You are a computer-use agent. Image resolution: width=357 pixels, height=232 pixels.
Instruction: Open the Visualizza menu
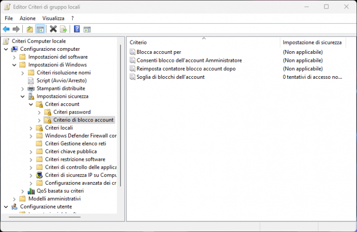(53, 18)
